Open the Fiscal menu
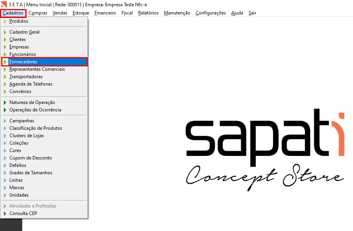 (127, 13)
